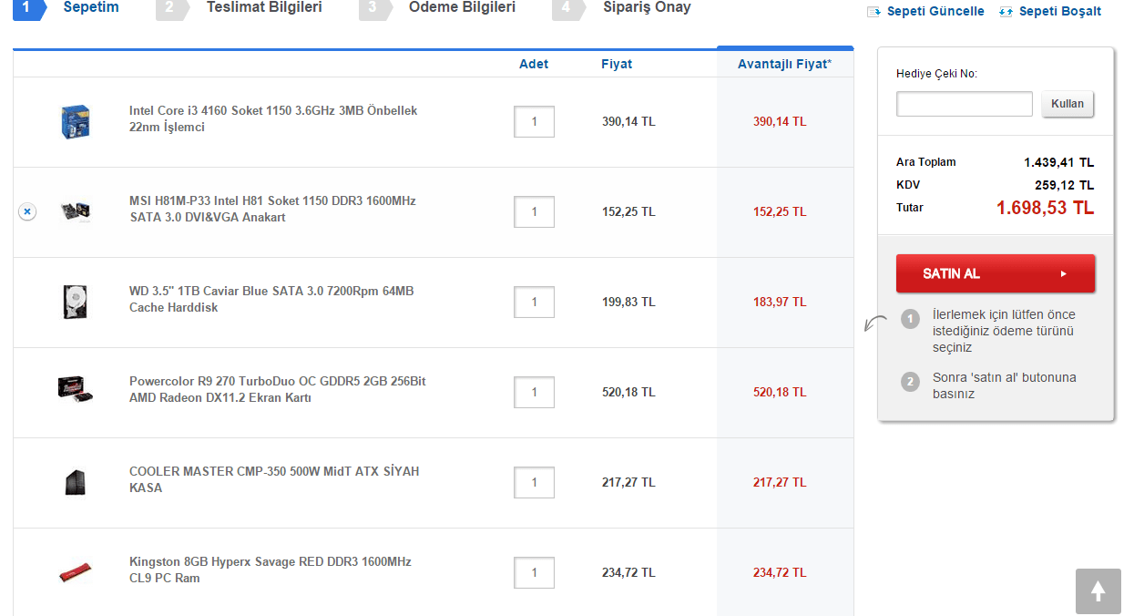This screenshot has height=616, width=1134.
Task: Click the Intel Core i3 processor thumbnail
Action: (x=76, y=121)
